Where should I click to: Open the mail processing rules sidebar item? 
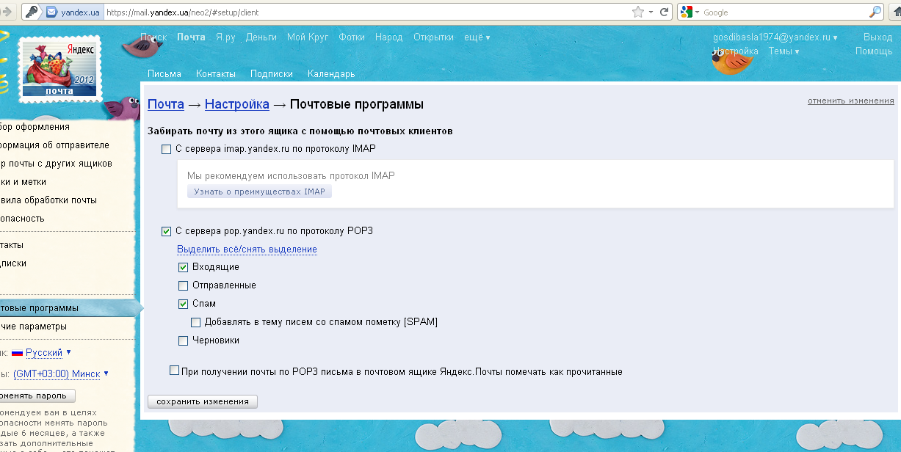click(48, 200)
